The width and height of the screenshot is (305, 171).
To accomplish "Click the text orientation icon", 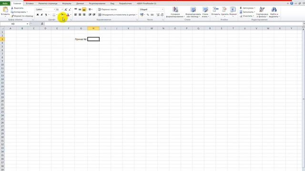I will [x=90, y=9].
